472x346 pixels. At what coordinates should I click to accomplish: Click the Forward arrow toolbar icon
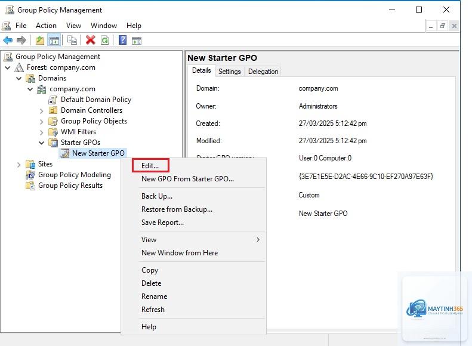(x=21, y=40)
